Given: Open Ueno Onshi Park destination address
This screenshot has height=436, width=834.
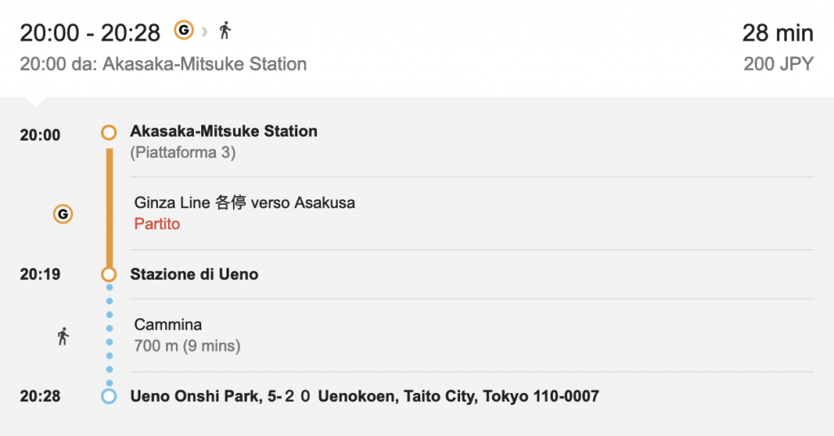Looking at the screenshot, I should click(365, 396).
